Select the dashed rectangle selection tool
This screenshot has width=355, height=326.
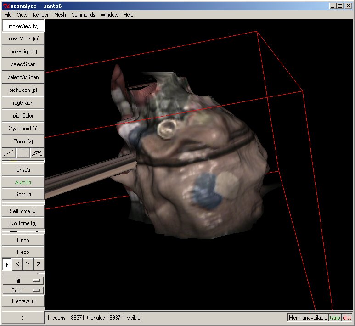pos(23,153)
